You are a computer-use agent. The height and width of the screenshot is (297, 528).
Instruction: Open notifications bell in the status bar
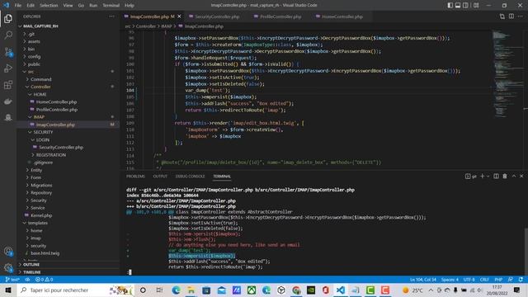point(521,280)
